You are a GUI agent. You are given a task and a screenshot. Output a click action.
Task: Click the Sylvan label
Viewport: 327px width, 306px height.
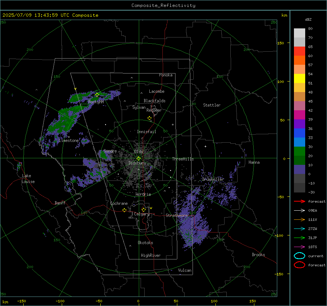pyautogui.click(x=139, y=107)
